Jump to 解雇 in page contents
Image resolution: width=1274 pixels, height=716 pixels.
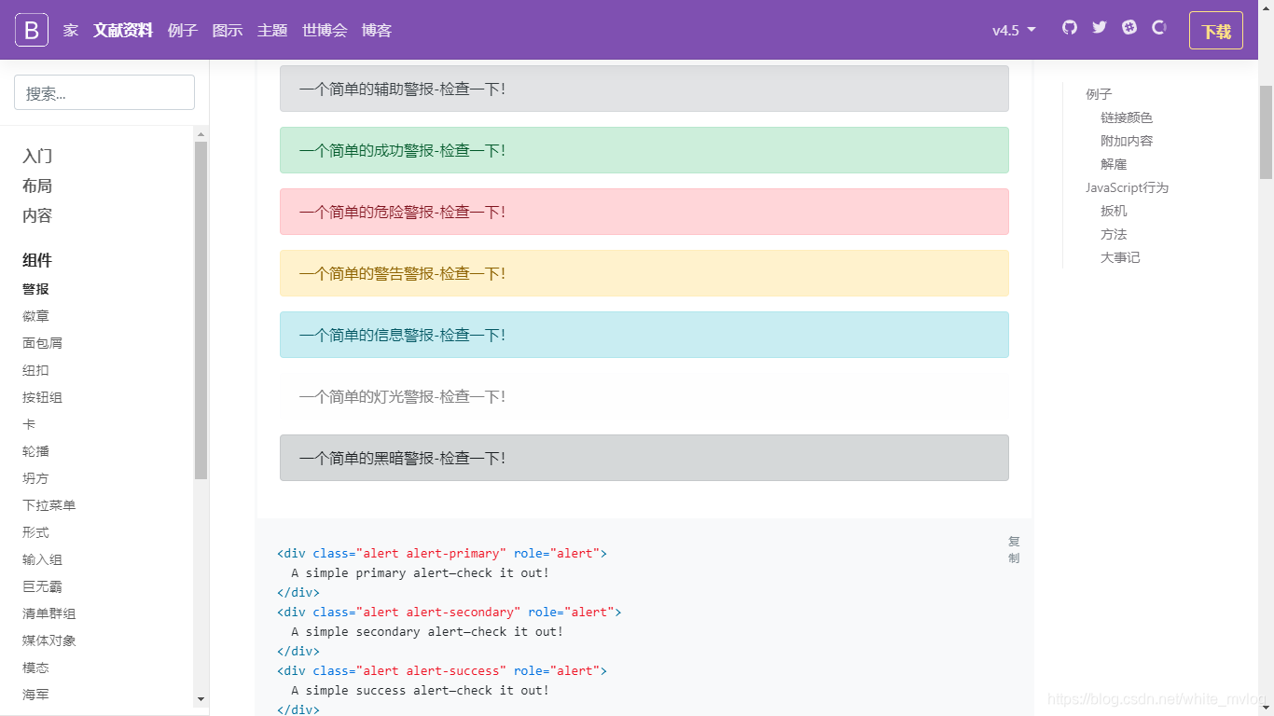pos(1114,164)
